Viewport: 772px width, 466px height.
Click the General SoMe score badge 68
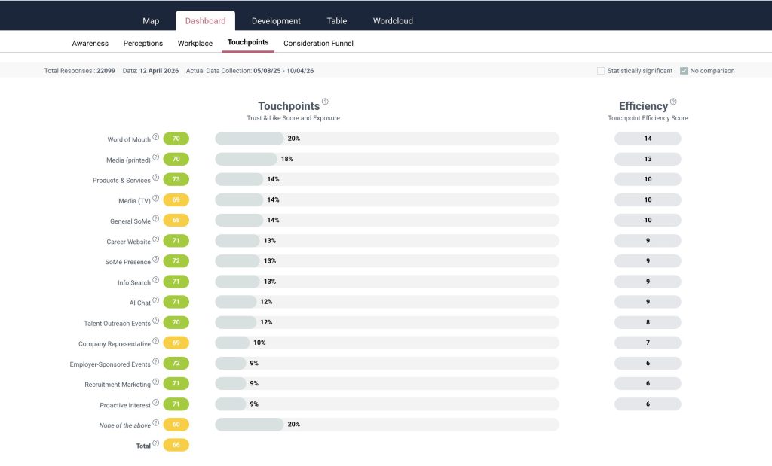coord(176,221)
